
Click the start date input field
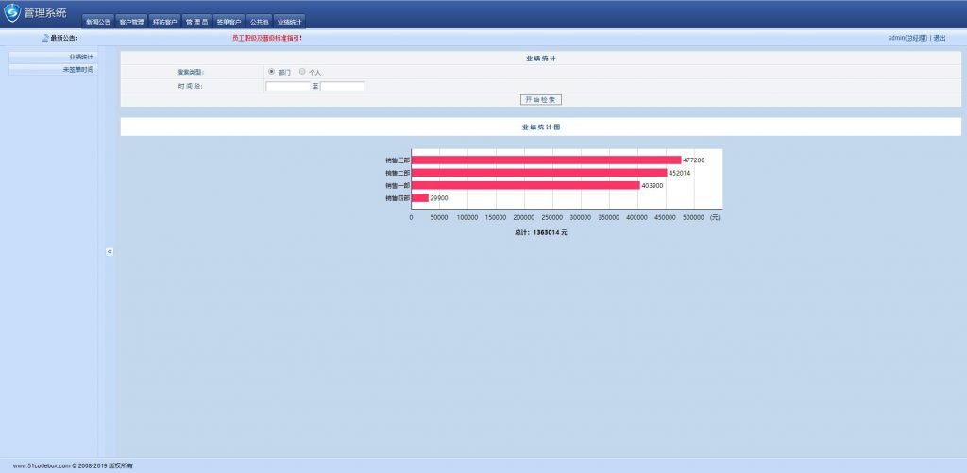(x=288, y=86)
